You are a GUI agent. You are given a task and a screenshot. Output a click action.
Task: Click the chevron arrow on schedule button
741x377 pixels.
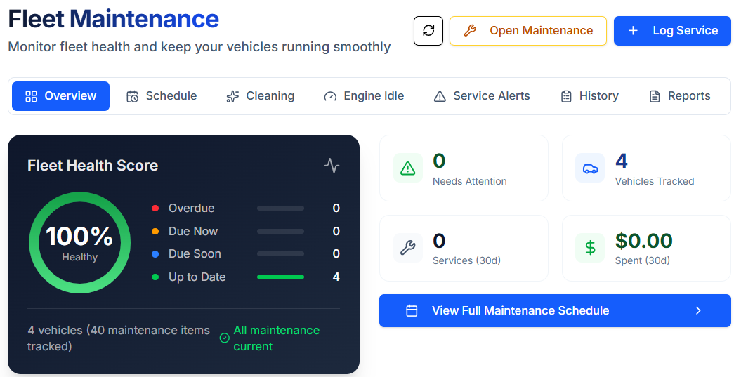[698, 311]
